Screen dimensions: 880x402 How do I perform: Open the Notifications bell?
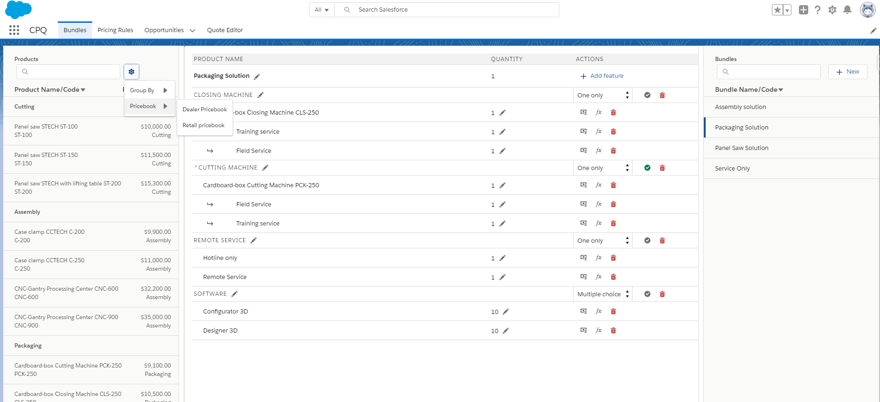pyautogui.click(x=847, y=10)
